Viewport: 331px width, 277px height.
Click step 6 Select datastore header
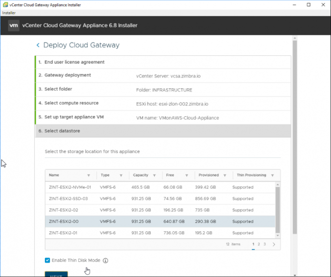click(163, 131)
